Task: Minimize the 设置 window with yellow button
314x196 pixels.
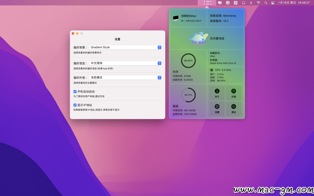Action: 77,34
